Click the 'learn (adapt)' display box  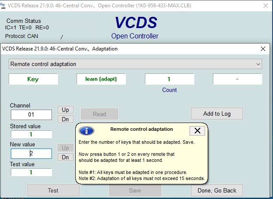click(x=101, y=79)
